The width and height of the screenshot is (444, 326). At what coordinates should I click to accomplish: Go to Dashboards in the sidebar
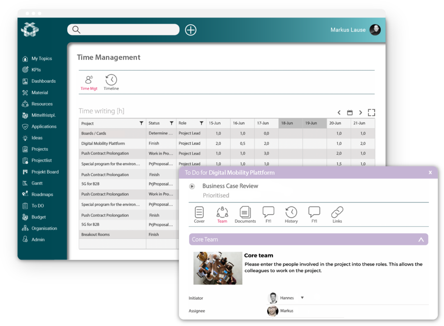point(43,81)
